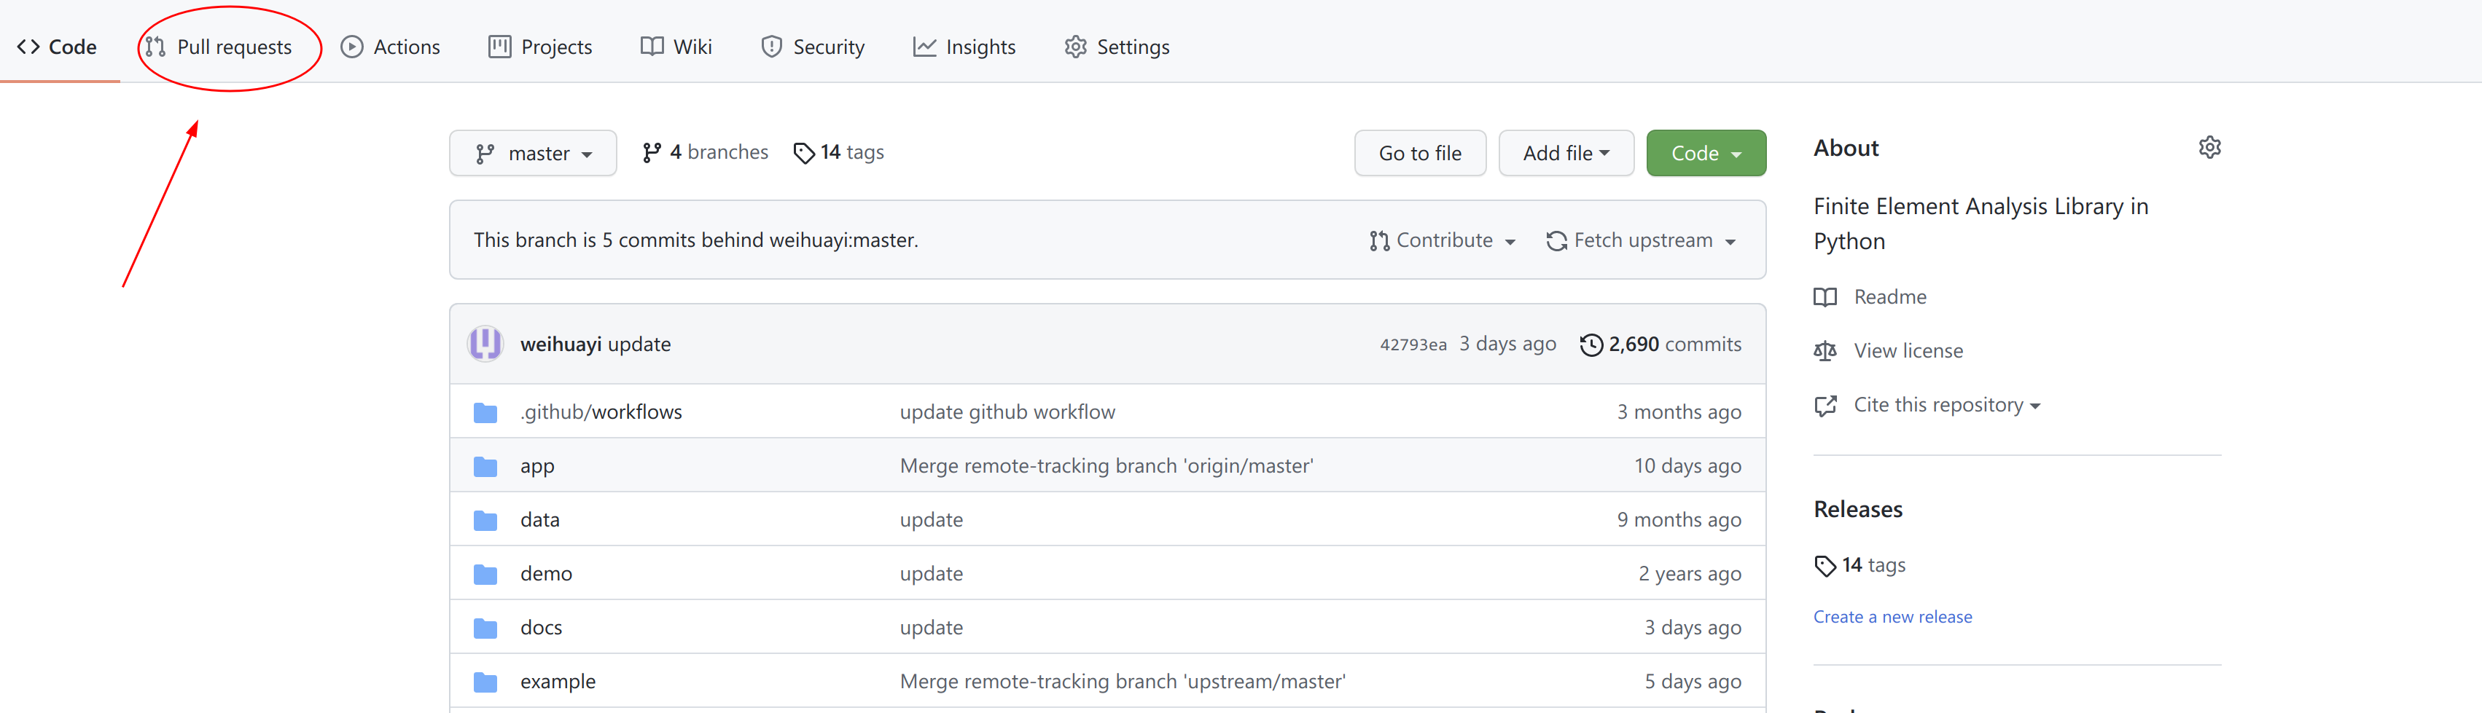Click '2 years ago' in demo row
This screenshot has width=2482, height=713.
(x=1690, y=573)
